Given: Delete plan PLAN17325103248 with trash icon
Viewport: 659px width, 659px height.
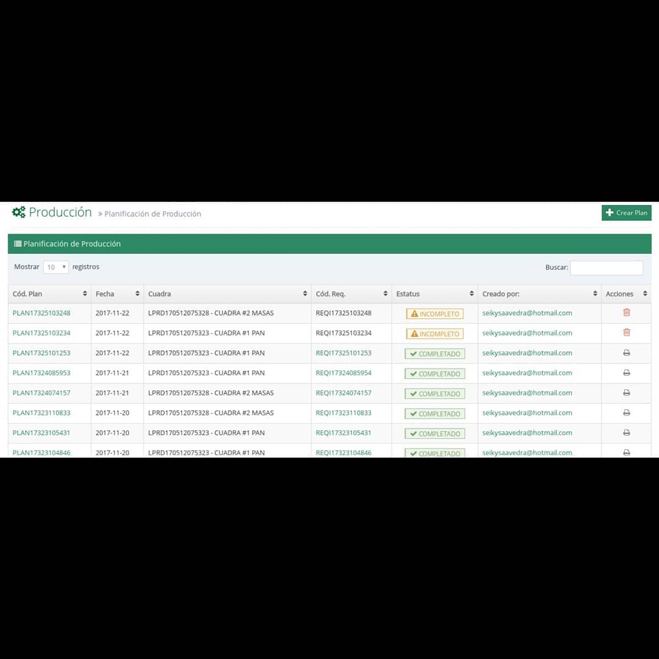Looking at the screenshot, I should point(627,312).
